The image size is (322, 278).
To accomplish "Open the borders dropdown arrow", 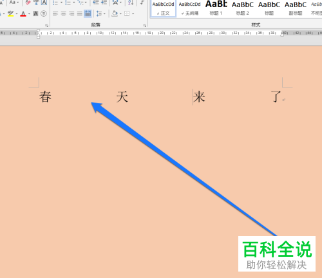I will [x=133, y=14].
